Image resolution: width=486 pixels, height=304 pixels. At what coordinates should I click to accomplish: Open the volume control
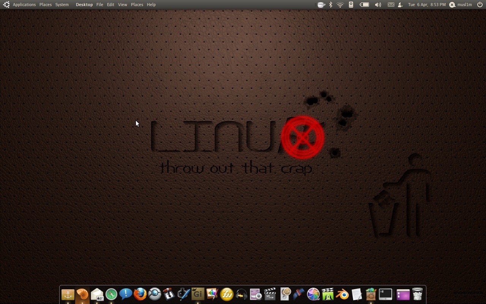coord(378,5)
